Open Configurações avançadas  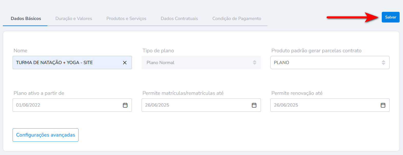pyautogui.click(x=45, y=135)
